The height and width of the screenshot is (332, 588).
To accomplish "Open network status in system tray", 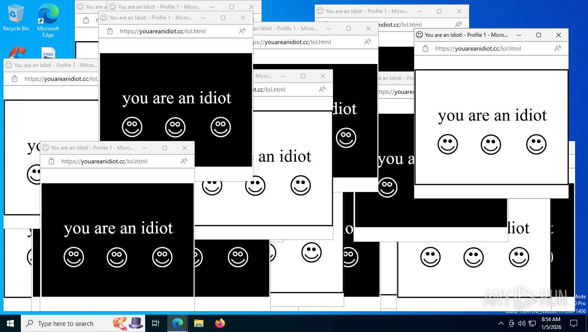I will (532, 323).
